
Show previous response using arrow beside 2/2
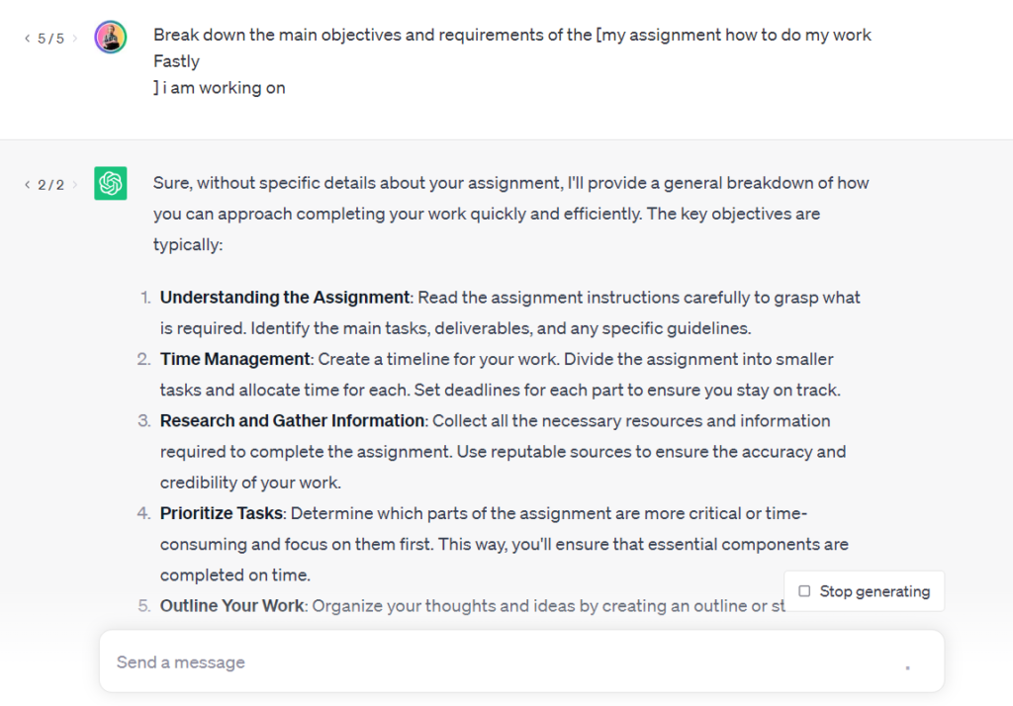(x=27, y=185)
